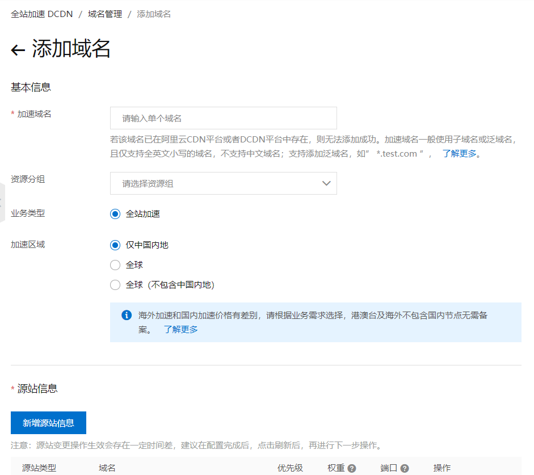Focus the 请输入单个域名 input field
This screenshot has width=534, height=475.
pos(223,118)
